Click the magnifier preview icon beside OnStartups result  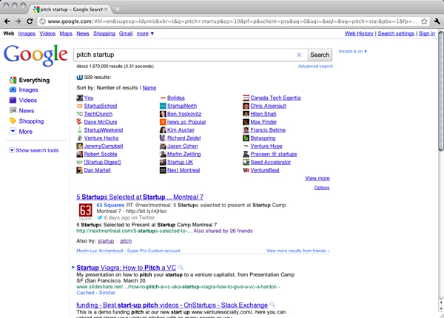click(x=272, y=305)
